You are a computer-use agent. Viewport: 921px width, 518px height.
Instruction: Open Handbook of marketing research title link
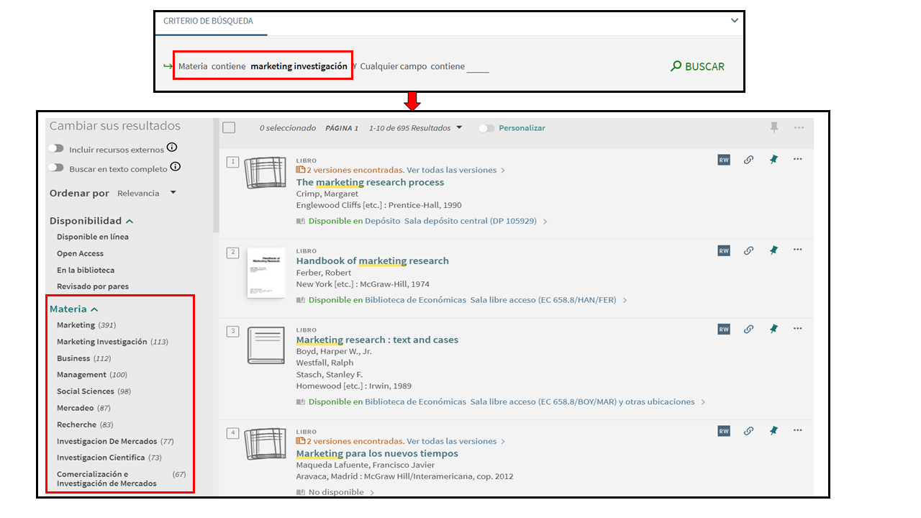point(372,260)
